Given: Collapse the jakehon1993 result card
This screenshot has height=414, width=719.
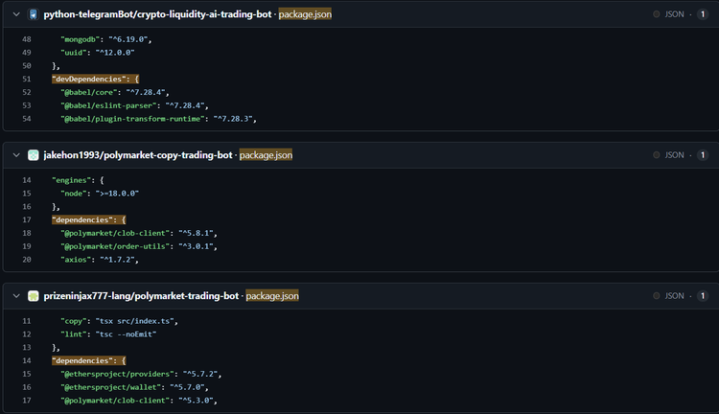Looking at the screenshot, I should click(16, 155).
